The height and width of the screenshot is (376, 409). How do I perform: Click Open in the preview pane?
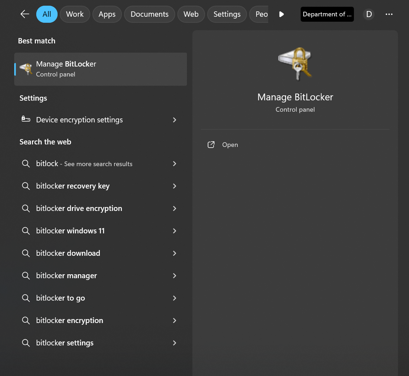pos(230,145)
